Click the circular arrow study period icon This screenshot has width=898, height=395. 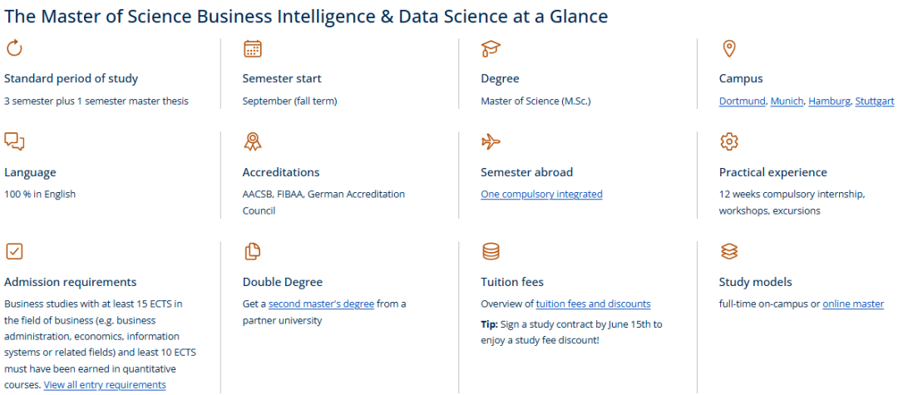14,48
